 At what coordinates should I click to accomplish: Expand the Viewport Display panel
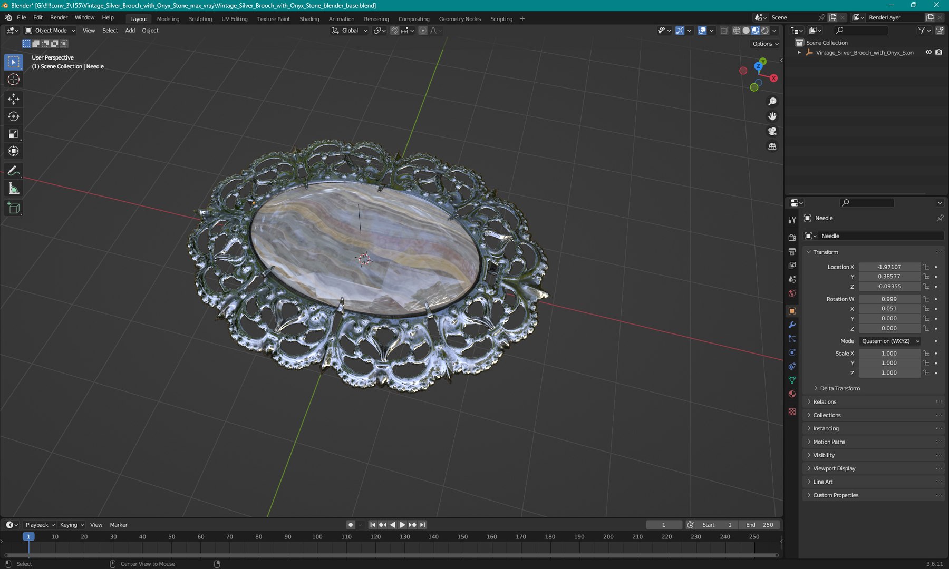click(834, 468)
